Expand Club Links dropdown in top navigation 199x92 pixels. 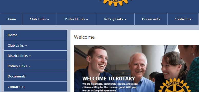(x=39, y=19)
